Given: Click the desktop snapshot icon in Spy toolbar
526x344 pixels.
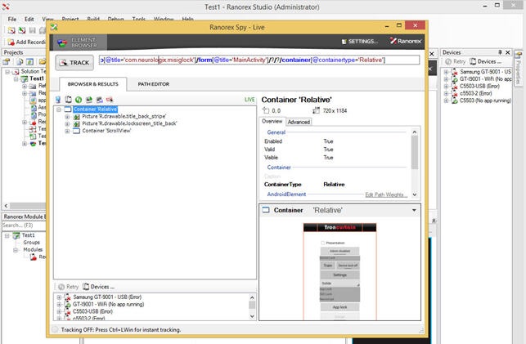Looking at the screenshot, I should 58,100.
